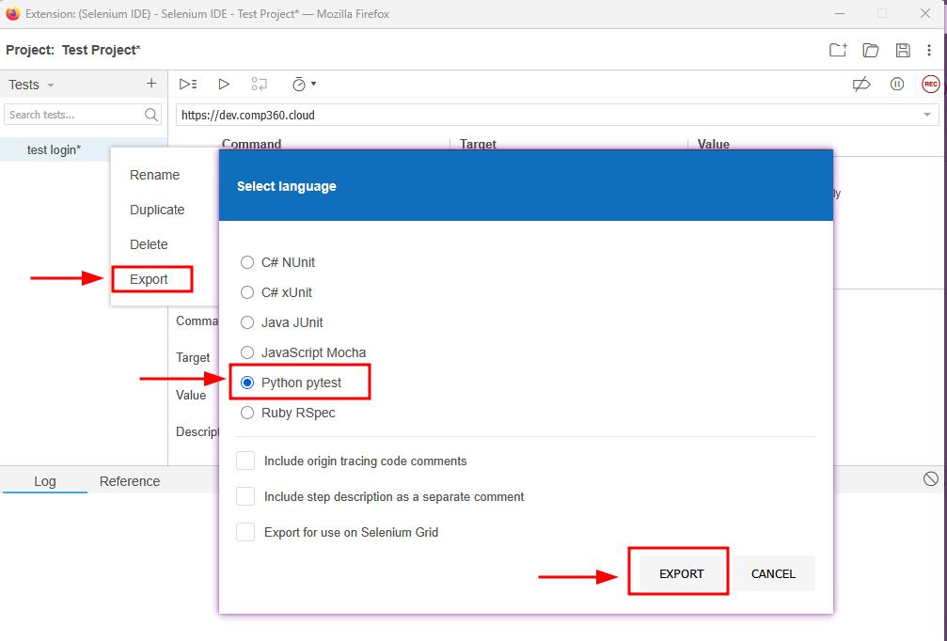Expand the base URL dropdown arrow
Screen dimensions: 947x641
pyautogui.click(x=927, y=115)
